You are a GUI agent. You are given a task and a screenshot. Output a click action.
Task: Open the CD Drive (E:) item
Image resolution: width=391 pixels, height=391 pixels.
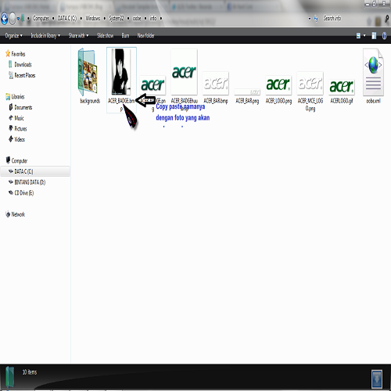[21, 193]
